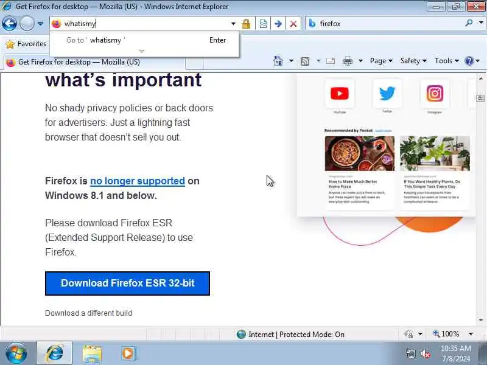487x365 pixels.
Task: Click Download Firefox ESR 32-bit button
Action: click(x=127, y=283)
